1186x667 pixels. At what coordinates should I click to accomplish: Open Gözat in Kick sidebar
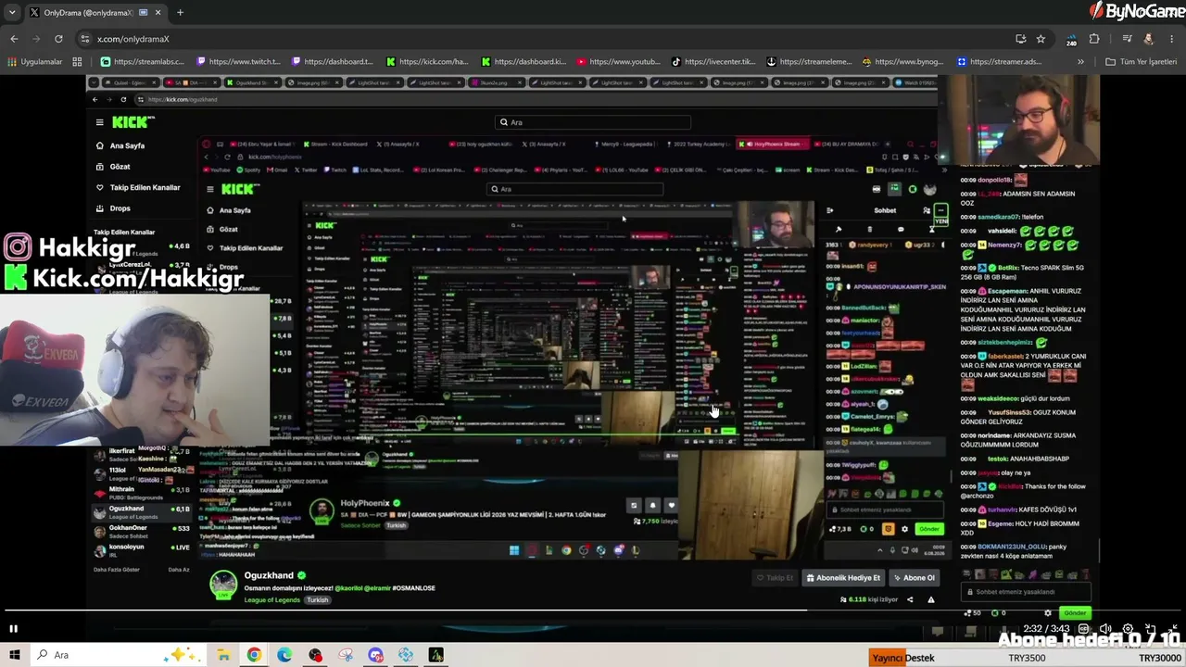(113, 167)
